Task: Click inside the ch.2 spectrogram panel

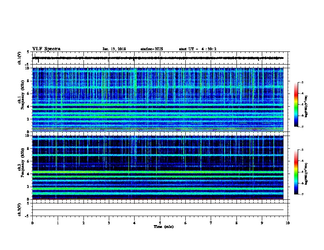Action: tap(158, 167)
